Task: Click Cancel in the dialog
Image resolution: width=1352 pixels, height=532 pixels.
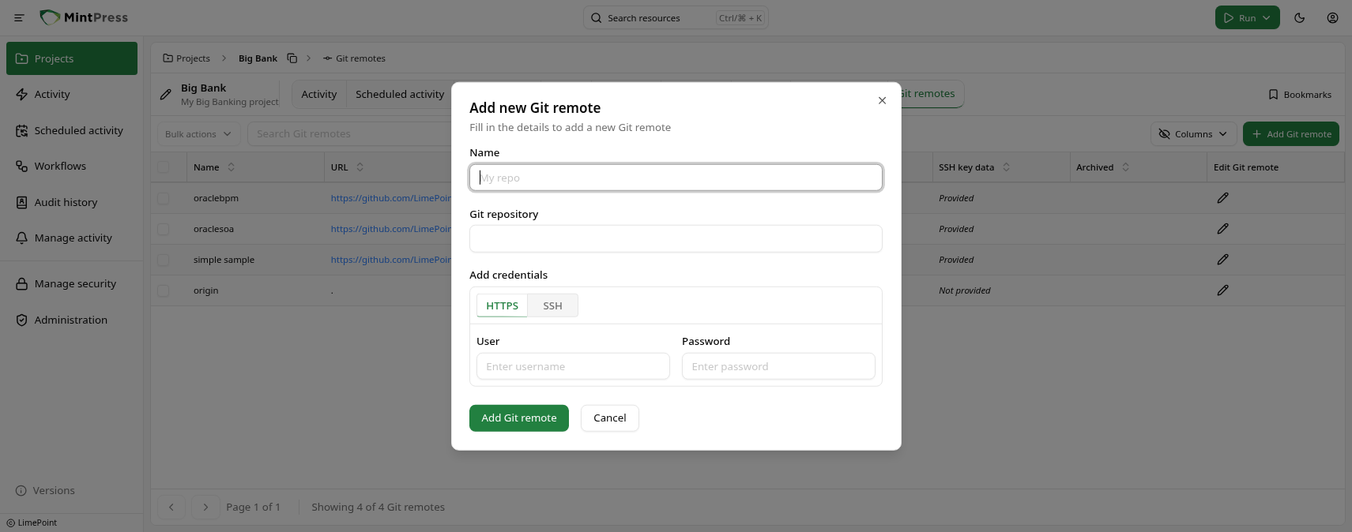Action: [x=610, y=418]
